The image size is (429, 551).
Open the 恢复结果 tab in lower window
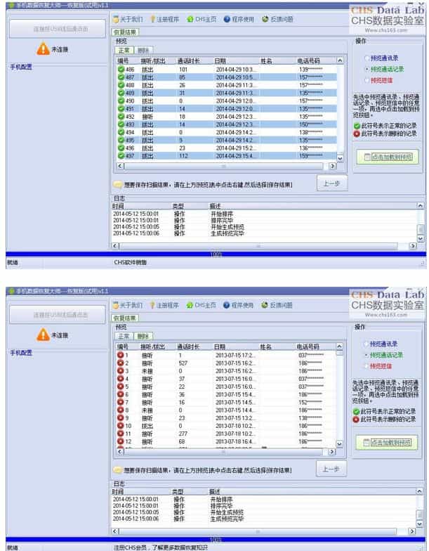coord(125,318)
